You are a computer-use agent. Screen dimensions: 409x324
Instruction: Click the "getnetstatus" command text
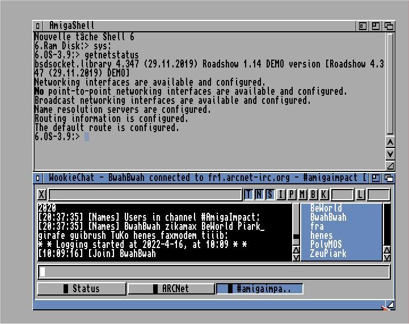tap(112, 55)
